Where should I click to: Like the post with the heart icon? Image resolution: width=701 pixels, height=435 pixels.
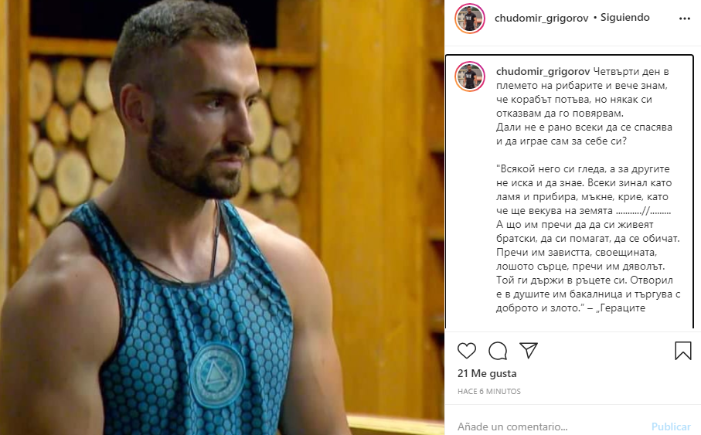pos(467,351)
